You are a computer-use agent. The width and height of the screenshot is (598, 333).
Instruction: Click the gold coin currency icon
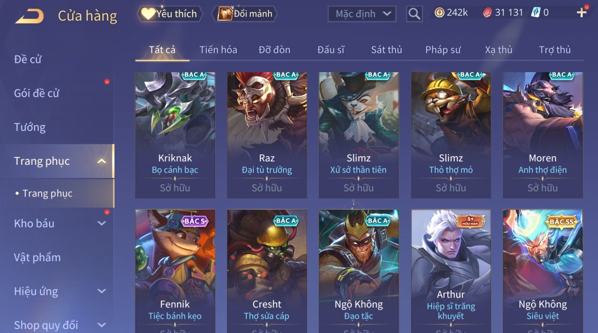pos(439,13)
